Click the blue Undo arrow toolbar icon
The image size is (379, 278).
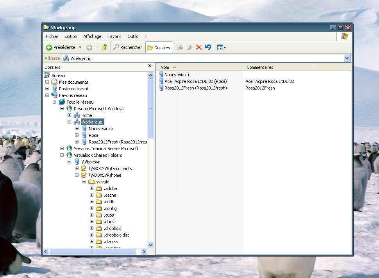(208, 47)
